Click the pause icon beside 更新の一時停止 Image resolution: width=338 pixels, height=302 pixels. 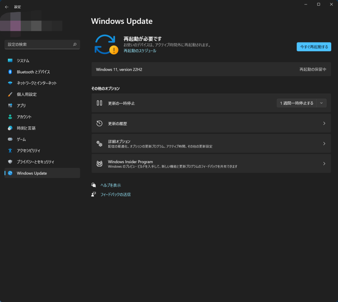[x=99, y=103]
